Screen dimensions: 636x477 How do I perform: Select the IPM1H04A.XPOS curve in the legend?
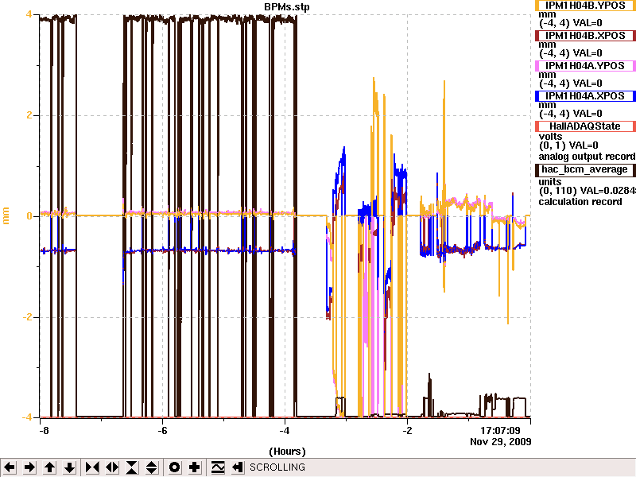coord(585,96)
